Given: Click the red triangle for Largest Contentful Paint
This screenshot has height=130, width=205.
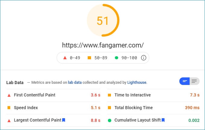Looking at the screenshot, I should click(x=9, y=121).
